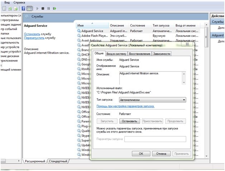
Task: Select the Adobe Flash Player row name
Action: click(95, 36)
